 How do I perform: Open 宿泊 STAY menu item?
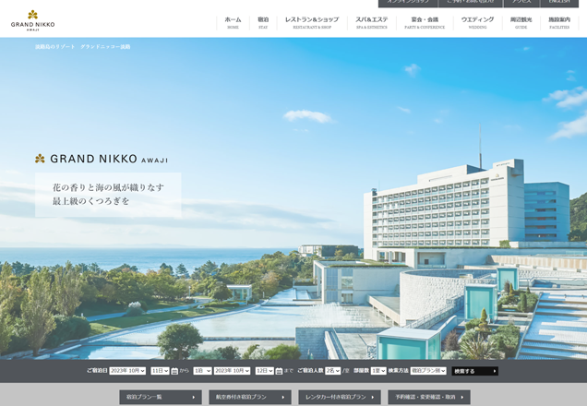point(263,22)
